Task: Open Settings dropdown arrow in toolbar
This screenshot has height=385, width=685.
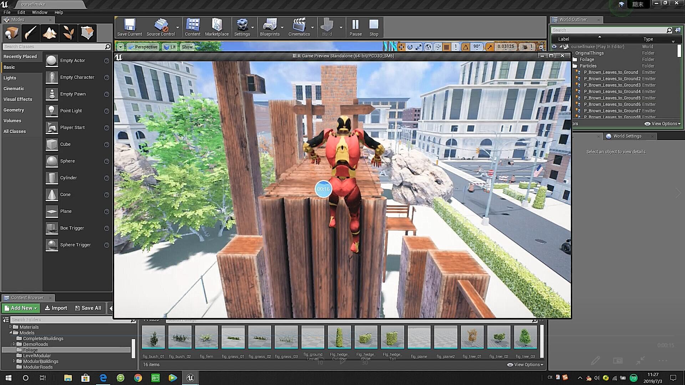Action: point(253,27)
